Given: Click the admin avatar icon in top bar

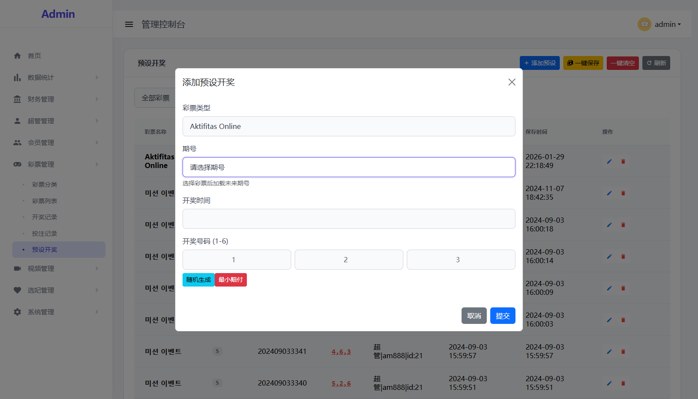Looking at the screenshot, I should 644,24.
